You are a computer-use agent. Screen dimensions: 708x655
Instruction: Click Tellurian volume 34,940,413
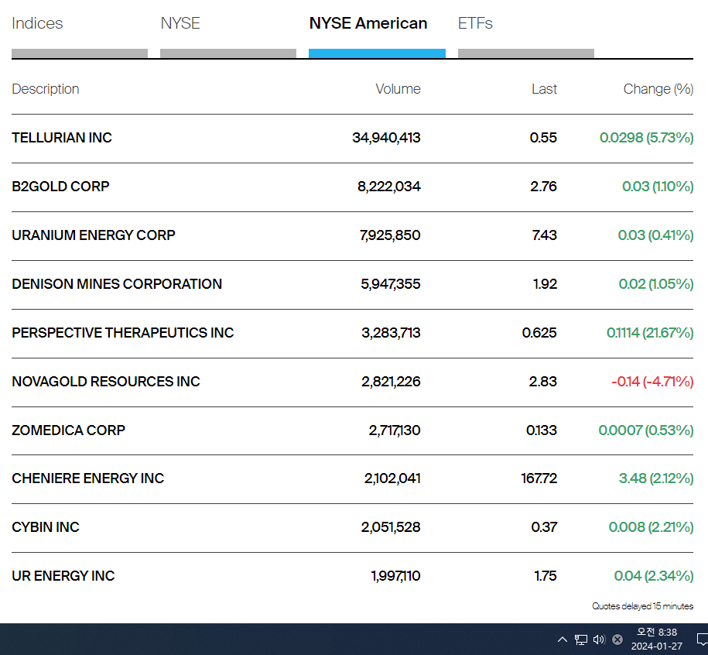pos(387,138)
